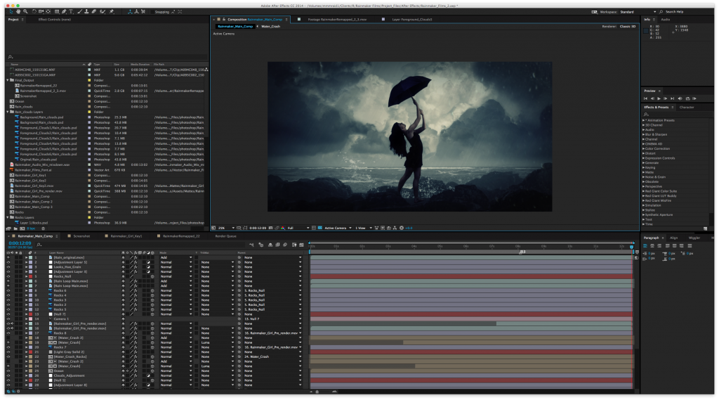Image resolution: width=719 pixels, height=400 pixels.
Task: Open Rainmaker_Girl_Key1 timeline tab
Action: click(x=126, y=236)
